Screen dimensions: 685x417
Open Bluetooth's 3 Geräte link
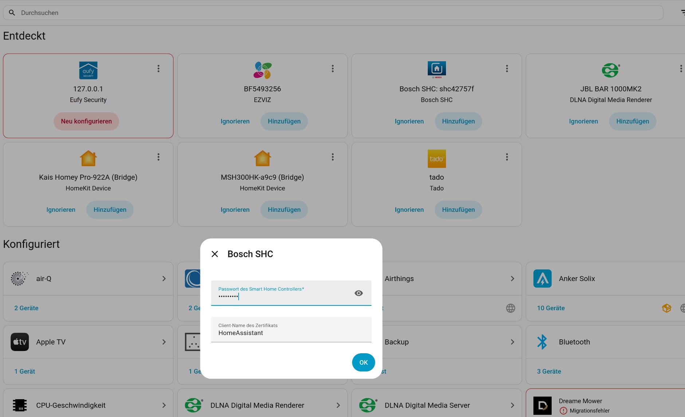tap(549, 371)
